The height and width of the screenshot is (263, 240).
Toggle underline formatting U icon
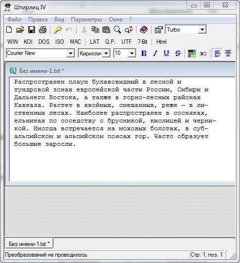pyautogui.click(x=166, y=53)
